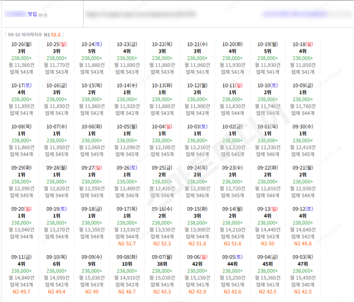Click 월 12,930건 under 09-21(월)
Screen dimensions: 354x302
303,189
